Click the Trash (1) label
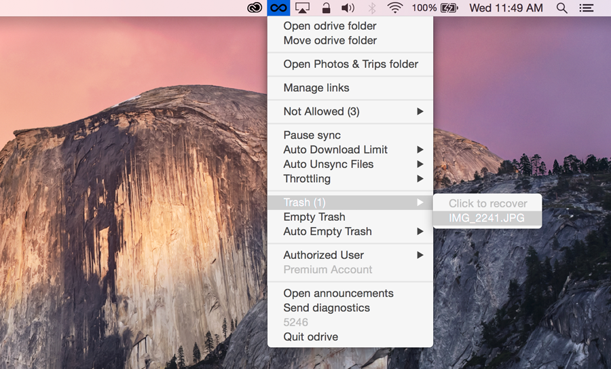611x369 pixels. tap(304, 203)
